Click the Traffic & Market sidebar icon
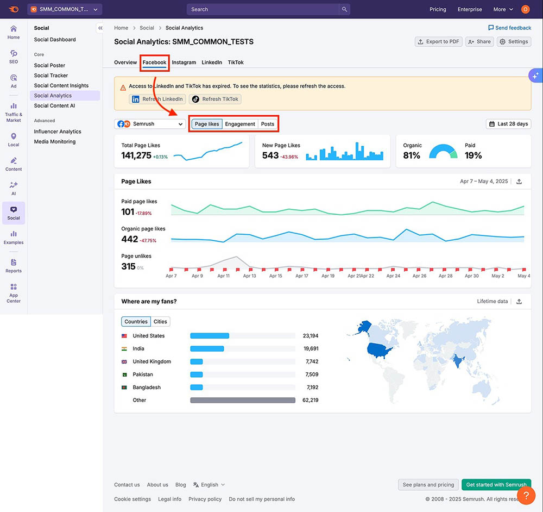 14,112
